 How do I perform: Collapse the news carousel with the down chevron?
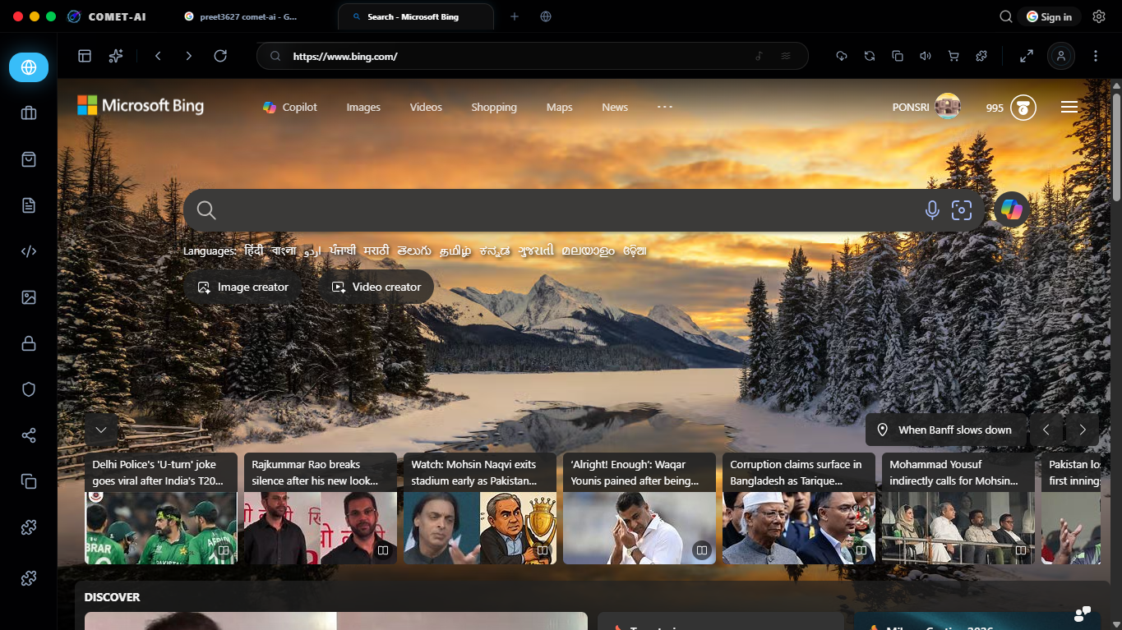101,430
